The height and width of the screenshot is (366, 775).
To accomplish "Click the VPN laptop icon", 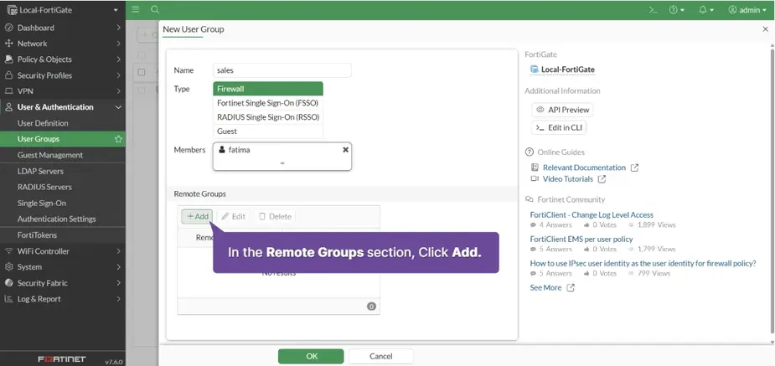I will 8,91.
